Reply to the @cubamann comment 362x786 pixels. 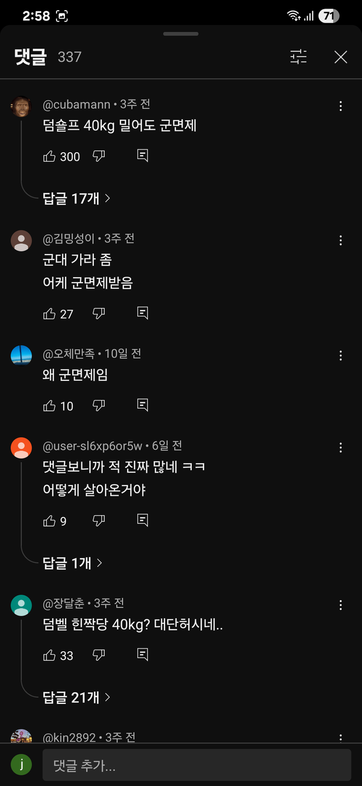[143, 156]
